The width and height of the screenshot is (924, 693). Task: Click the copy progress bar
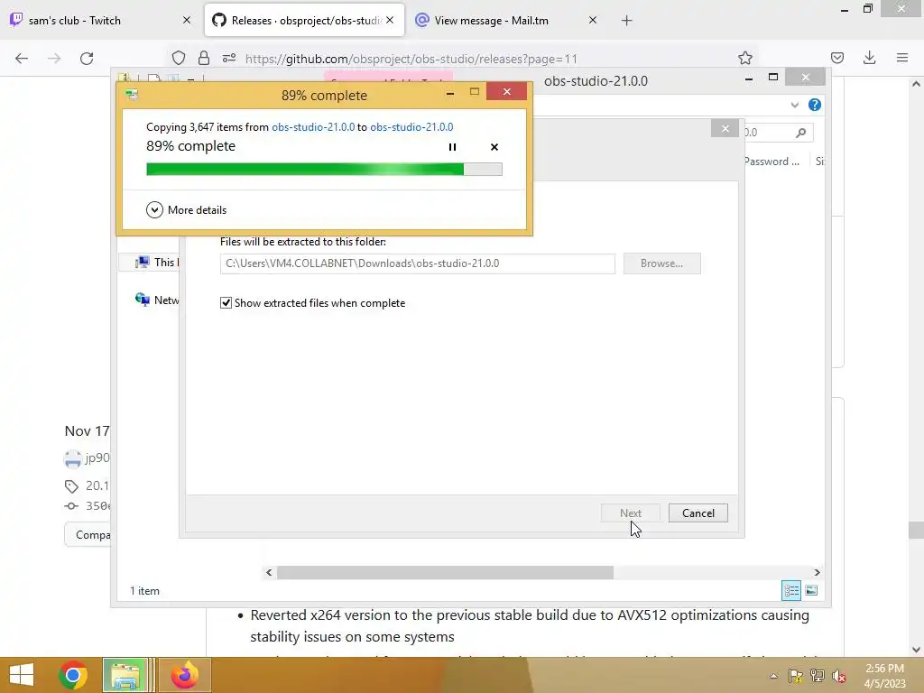tap(324, 170)
